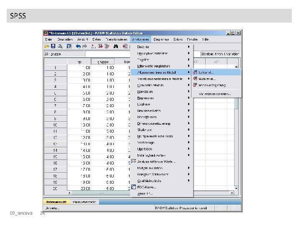The height and width of the screenshot is (226, 301).
Task: Click the Go to variable toolbar icon
Action: coord(100,46)
